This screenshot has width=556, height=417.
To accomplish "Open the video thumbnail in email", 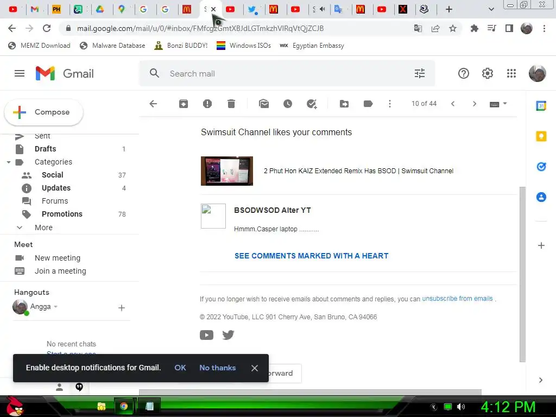I will tap(227, 171).
